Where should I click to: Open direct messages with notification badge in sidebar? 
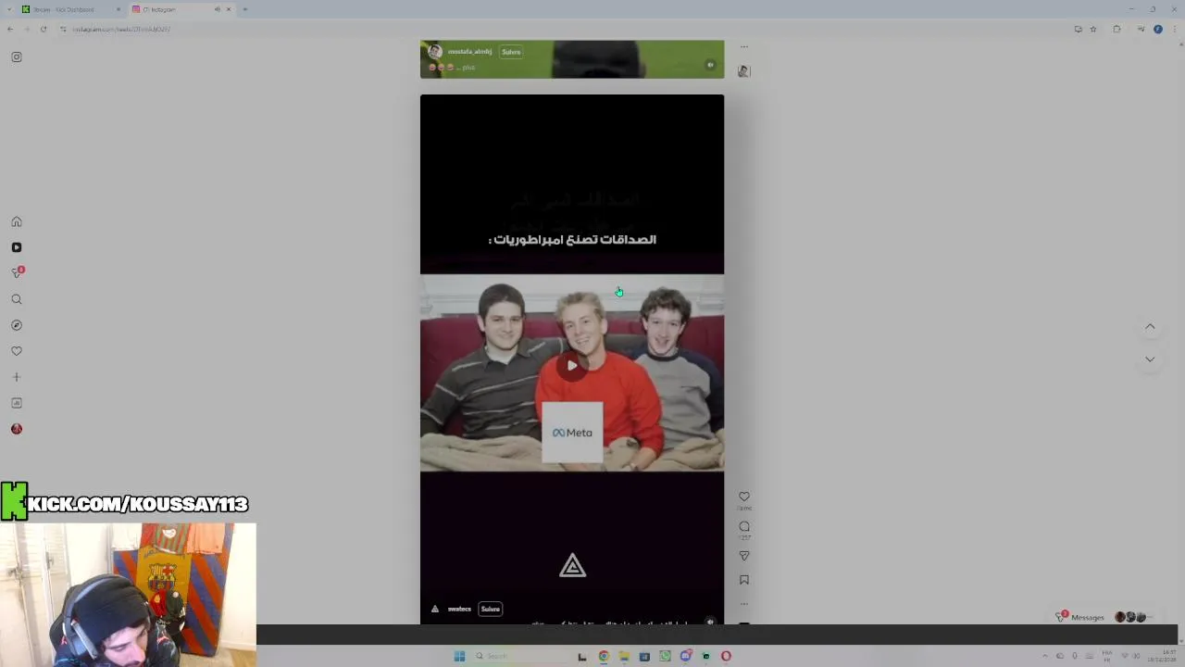(17, 272)
